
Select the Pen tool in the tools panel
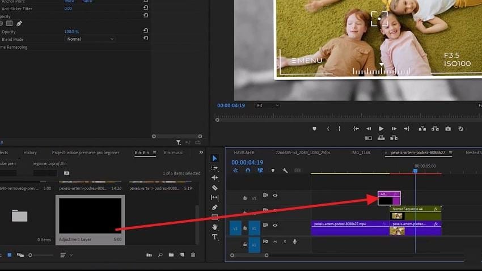[214, 208]
